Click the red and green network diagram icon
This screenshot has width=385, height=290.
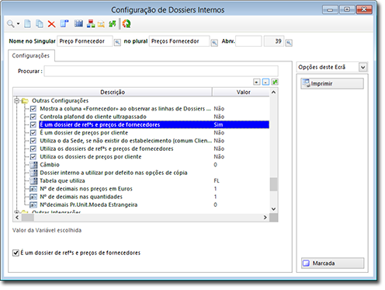coord(91,24)
